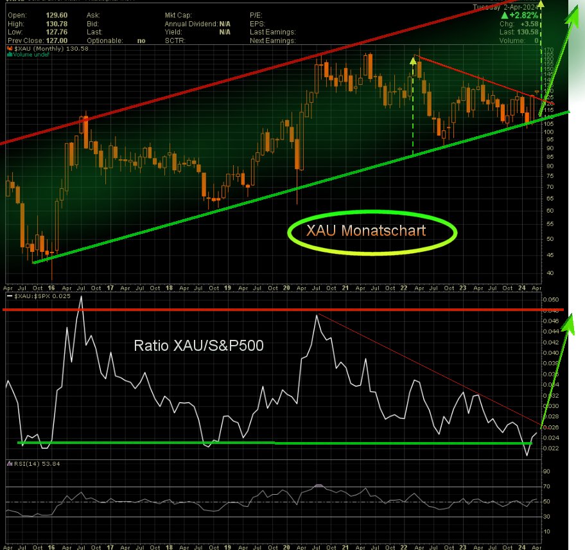Click the Last 130.58 value at top right

(519, 32)
